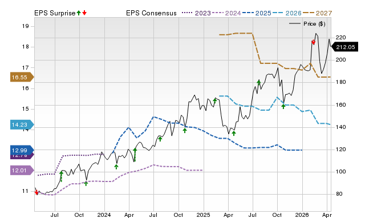Image resolution: width=365 pixels, height=218 pixels.
Task: Select the 2026 EPS consensus legend entry
Action: point(287,13)
